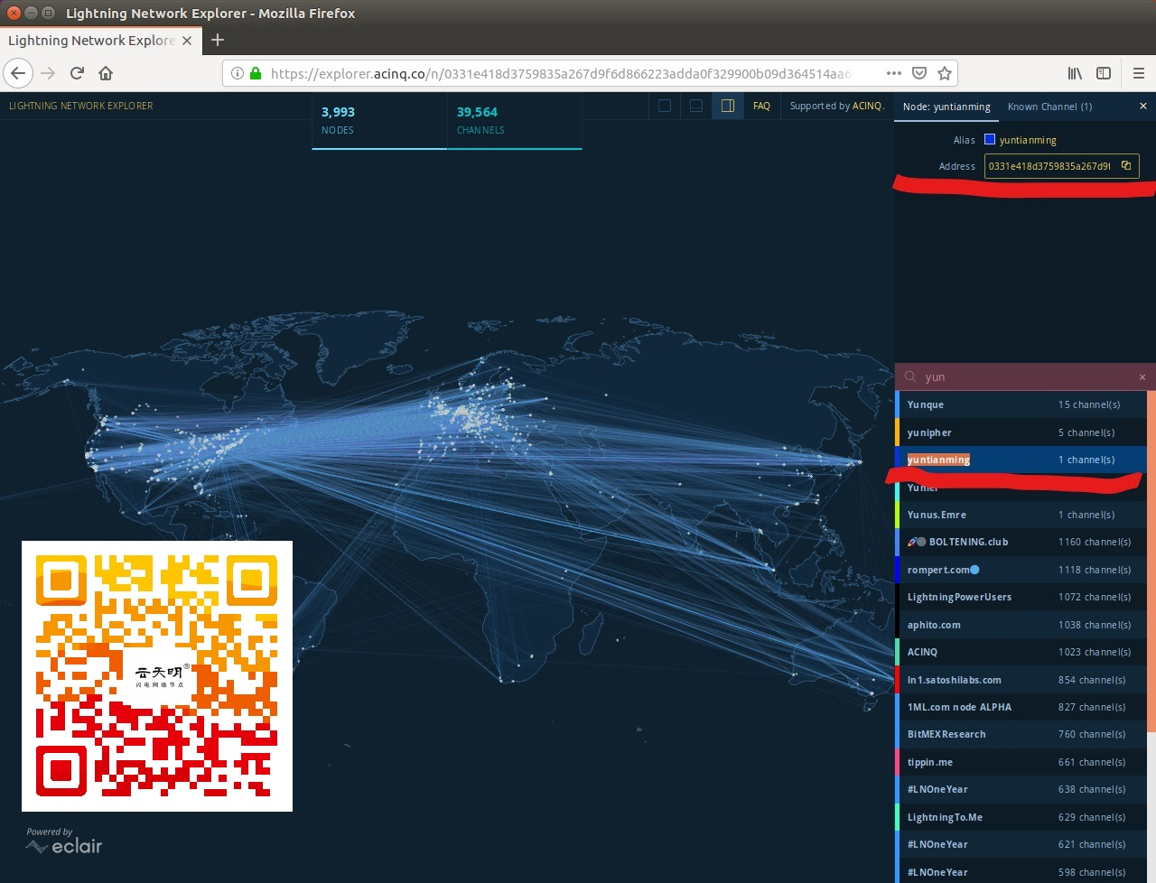Open the Known Channel (1) tab

click(x=1049, y=107)
